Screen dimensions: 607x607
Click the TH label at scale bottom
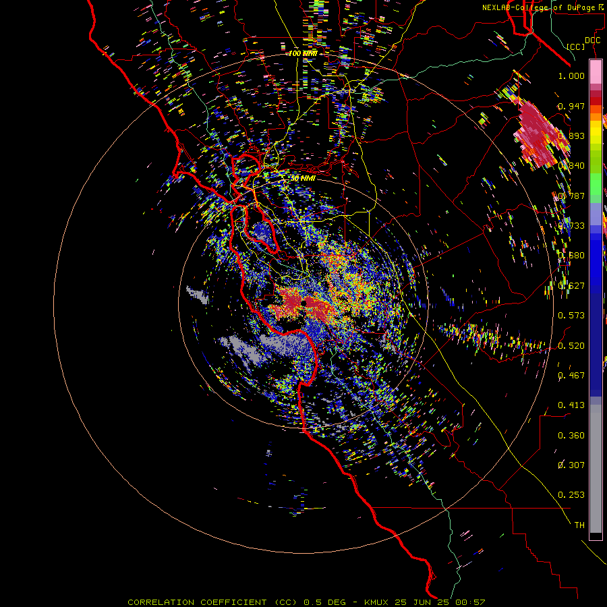click(579, 525)
